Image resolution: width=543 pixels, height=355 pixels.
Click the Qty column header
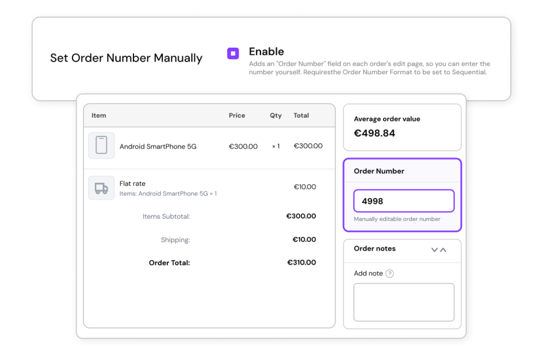pos(275,115)
